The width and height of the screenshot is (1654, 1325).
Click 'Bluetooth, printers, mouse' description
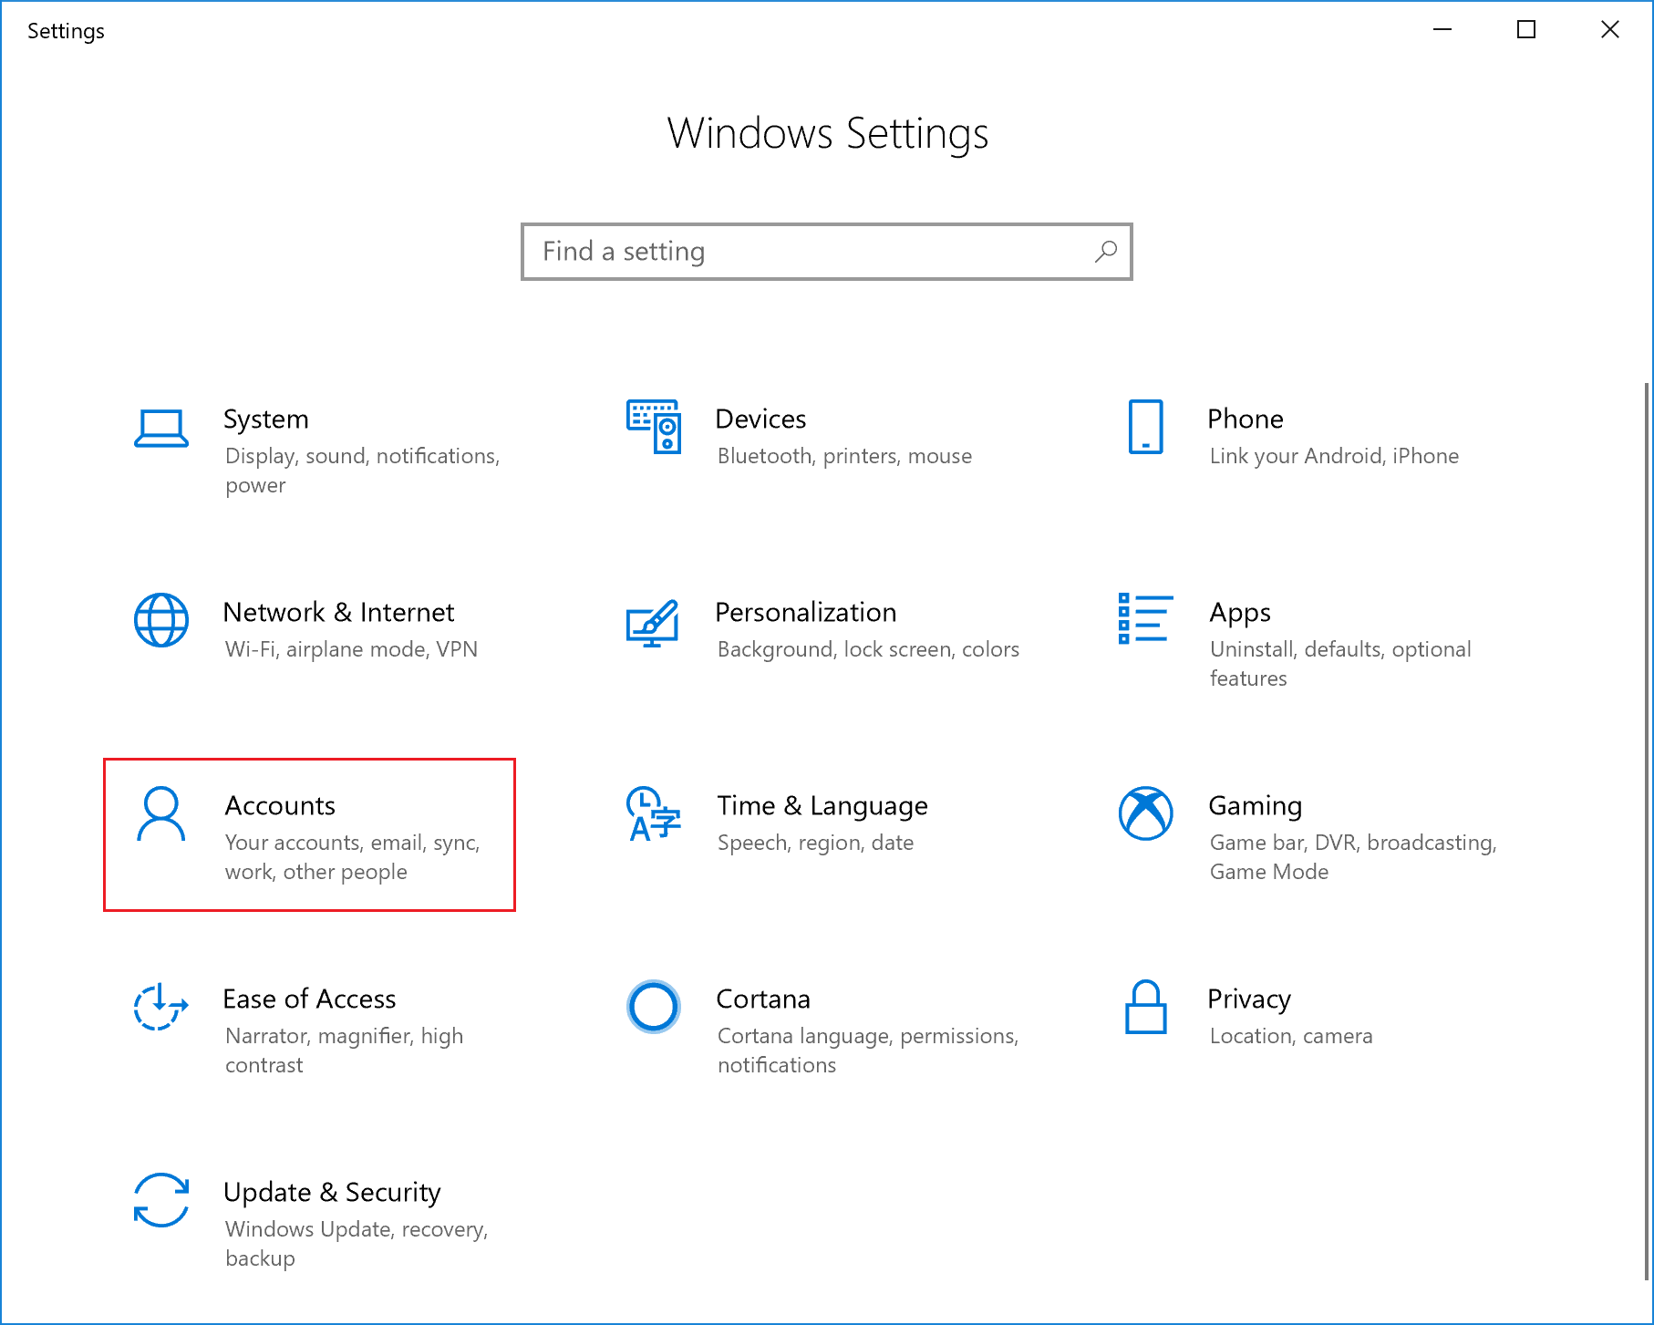(845, 456)
